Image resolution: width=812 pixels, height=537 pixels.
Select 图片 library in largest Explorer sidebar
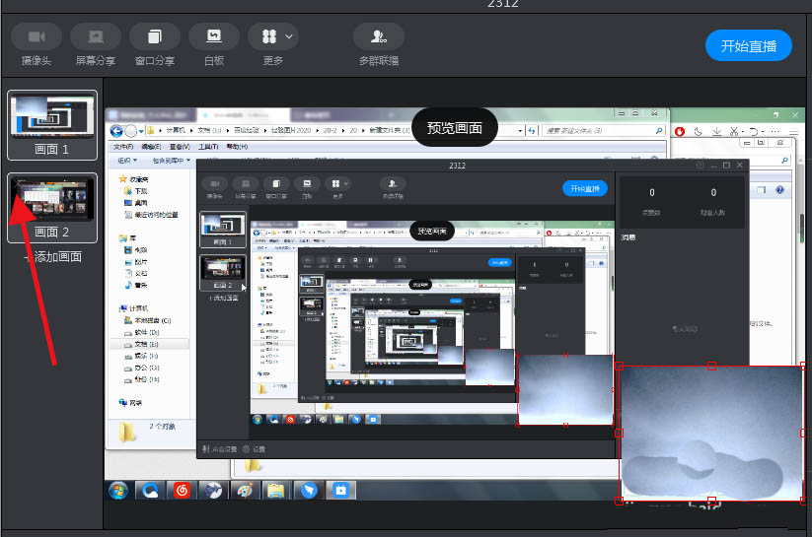(x=136, y=262)
